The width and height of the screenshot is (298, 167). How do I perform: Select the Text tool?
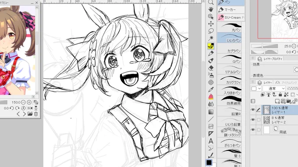(x=211, y=141)
